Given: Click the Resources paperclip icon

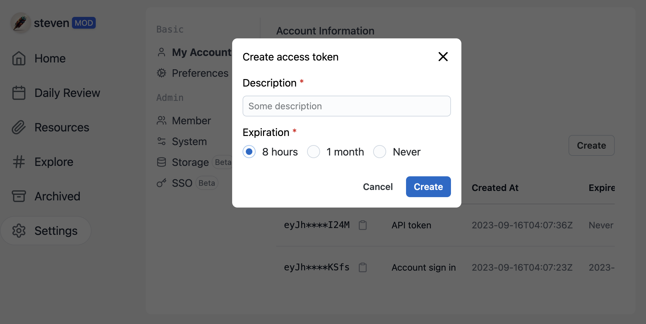Looking at the screenshot, I should [19, 128].
